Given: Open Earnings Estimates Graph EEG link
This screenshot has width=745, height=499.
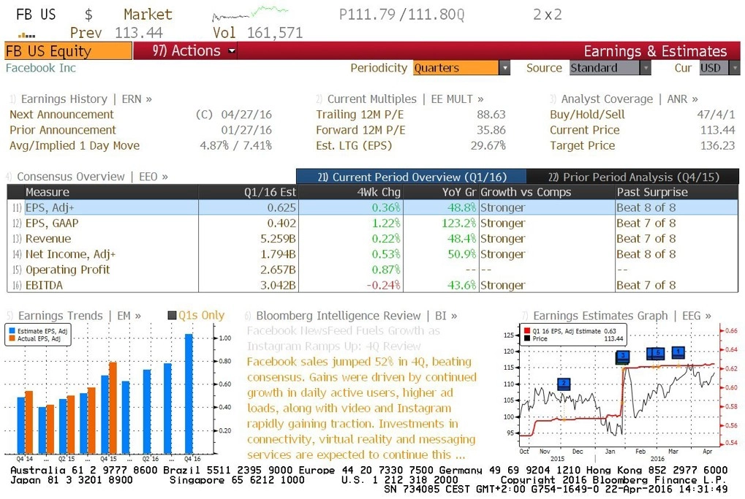Looking at the screenshot, I should 622,316.
